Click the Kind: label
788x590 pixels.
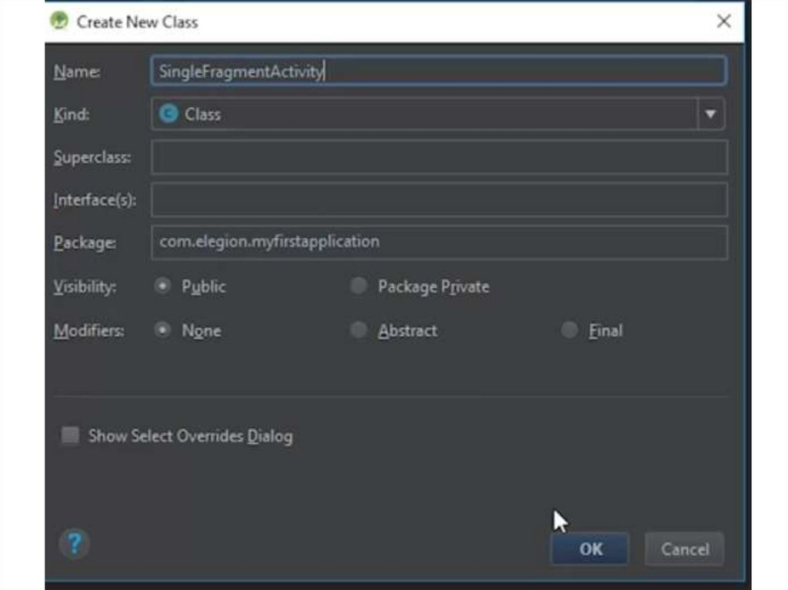click(x=72, y=115)
